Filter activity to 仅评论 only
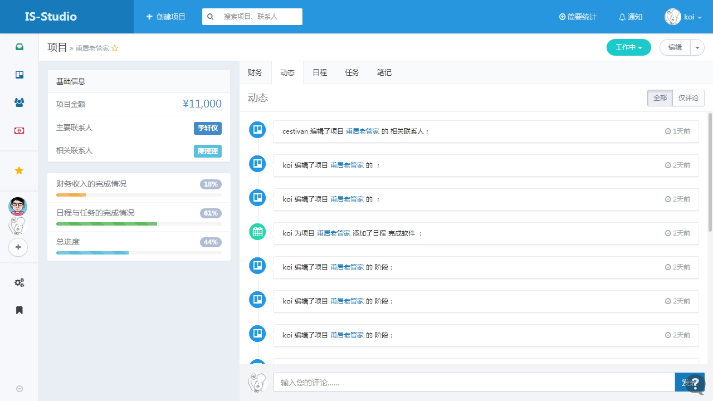 (688, 98)
